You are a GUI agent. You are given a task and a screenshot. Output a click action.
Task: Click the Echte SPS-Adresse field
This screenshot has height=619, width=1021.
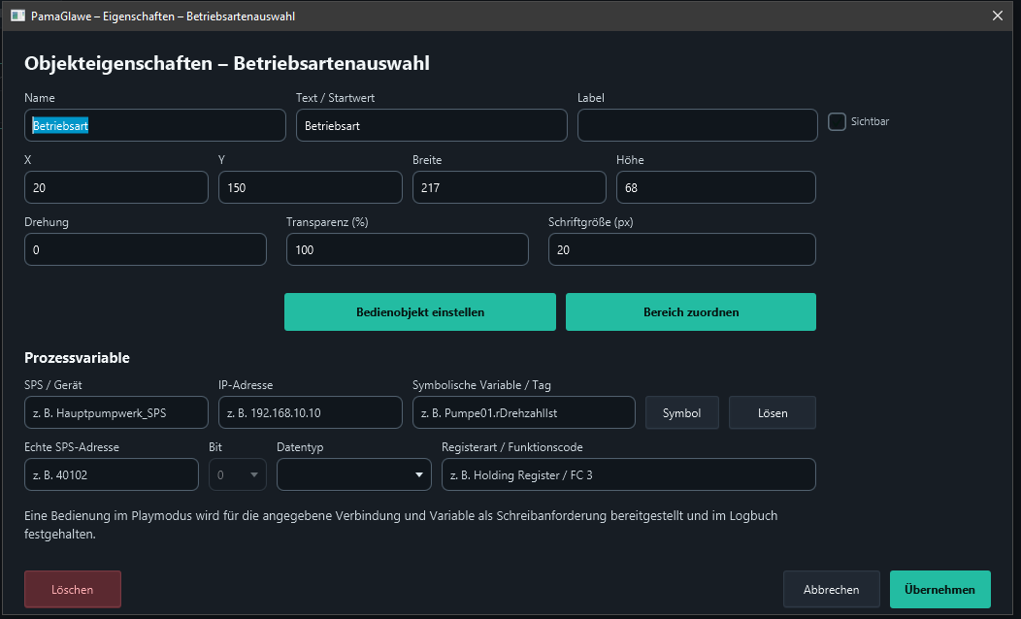click(112, 474)
